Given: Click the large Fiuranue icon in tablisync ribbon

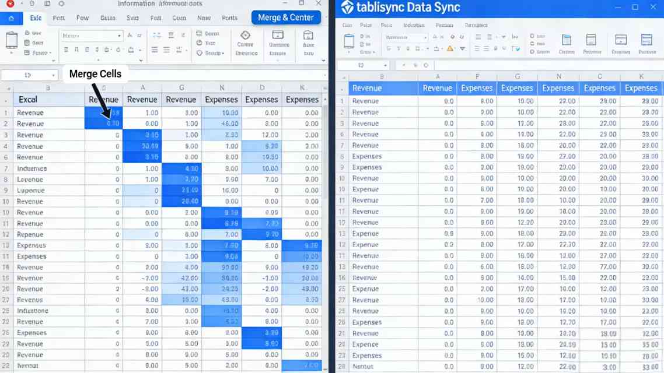Looking at the screenshot, I should tap(646, 40).
